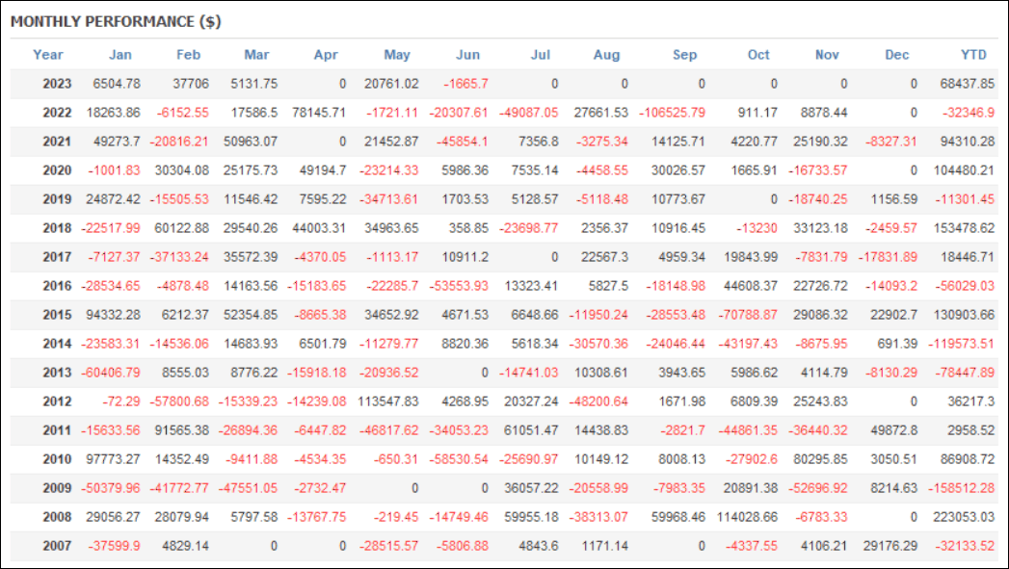Select the May column header

click(x=397, y=55)
